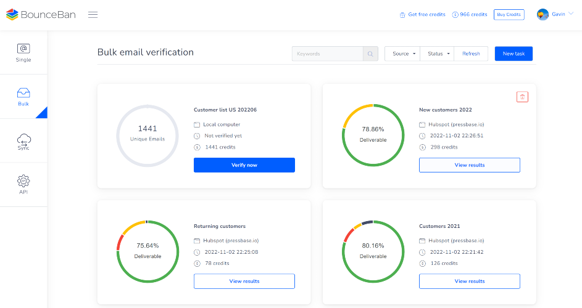Click the Keywords search input field
Image resolution: width=582 pixels, height=308 pixels.
327,54
